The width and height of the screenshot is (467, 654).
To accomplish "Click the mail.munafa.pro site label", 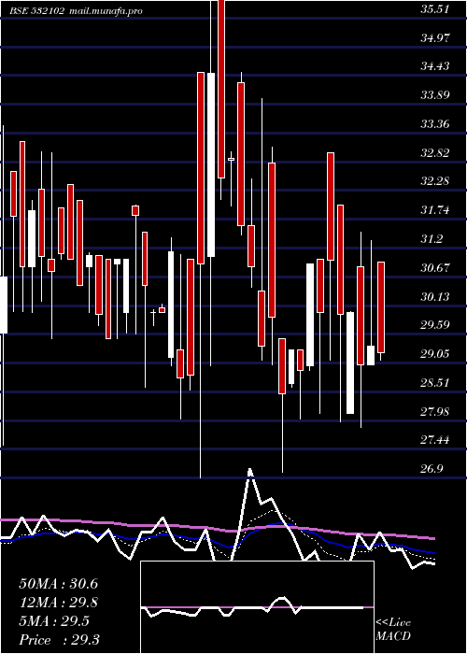I will point(106,11).
